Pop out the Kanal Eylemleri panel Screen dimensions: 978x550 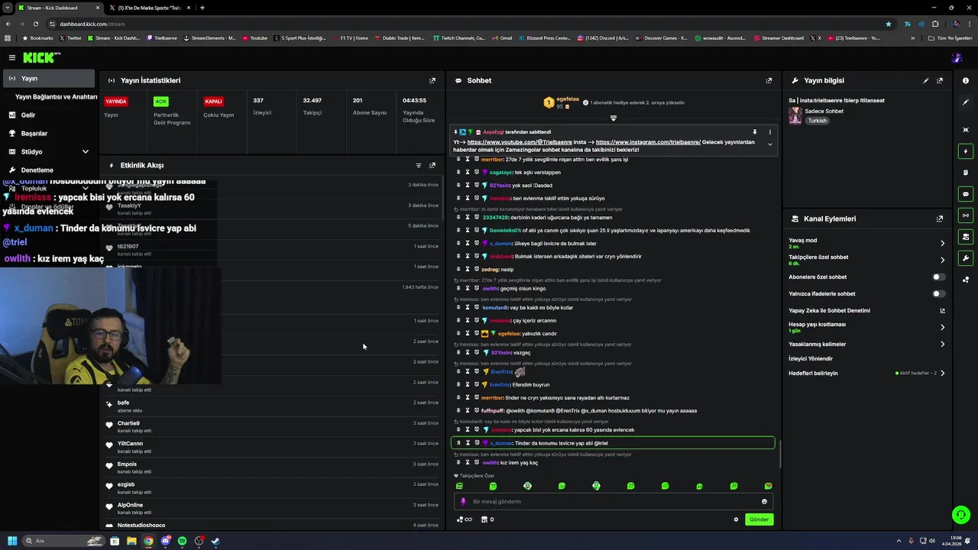click(x=940, y=218)
